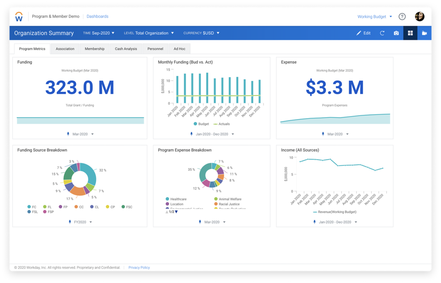Expand the TIME Sep-2020 dropdown
This screenshot has width=441, height=283.
98,33
